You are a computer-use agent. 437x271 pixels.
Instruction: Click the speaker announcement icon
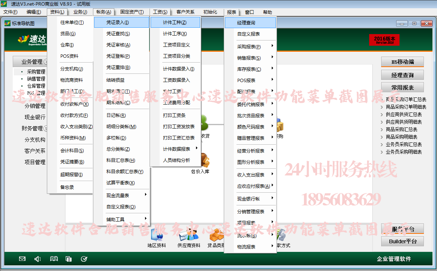(37, 259)
